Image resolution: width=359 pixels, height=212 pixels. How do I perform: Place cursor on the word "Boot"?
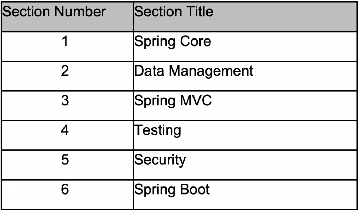pos(195,190)
